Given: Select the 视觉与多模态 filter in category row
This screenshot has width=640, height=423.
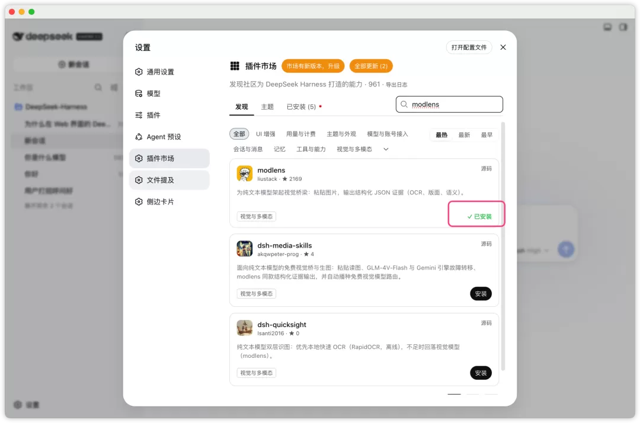Looking at the screenshot, I should [x=354, y=149].
